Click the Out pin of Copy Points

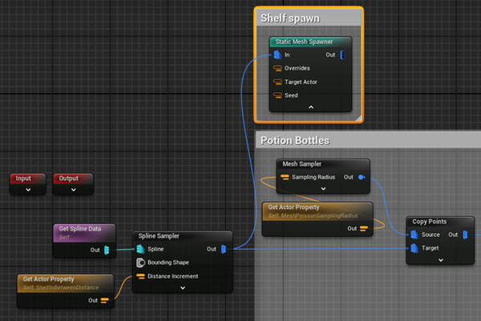(x=465, y=235)
